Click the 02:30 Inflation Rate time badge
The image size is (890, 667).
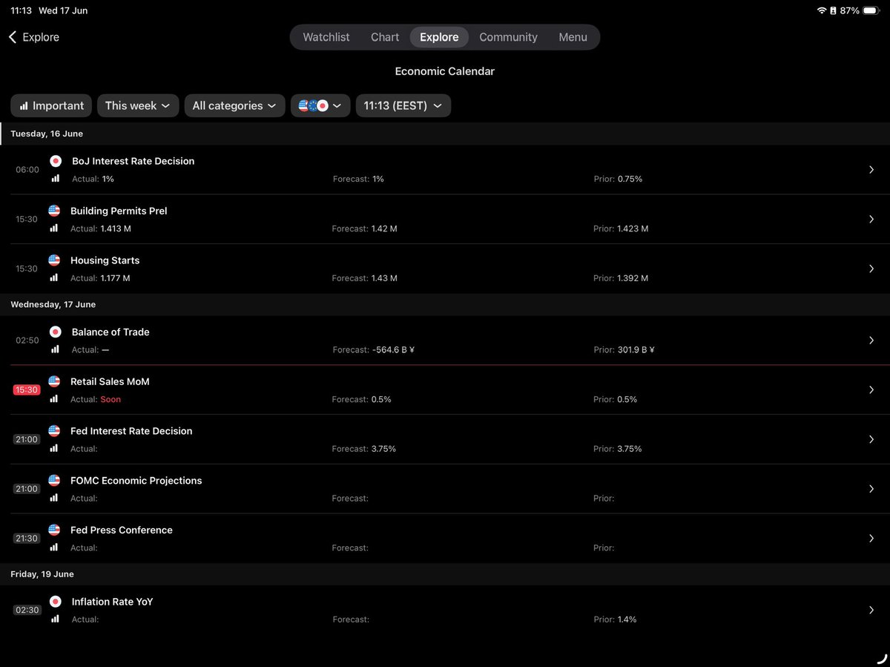tap(27, 610)
